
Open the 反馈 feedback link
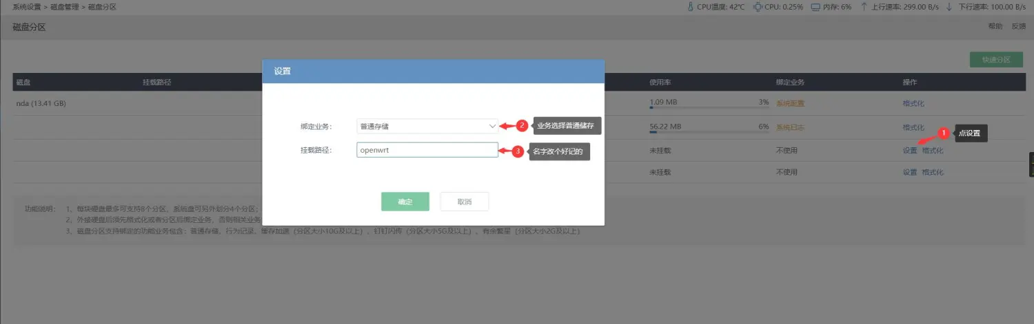tap(1018, 27)
